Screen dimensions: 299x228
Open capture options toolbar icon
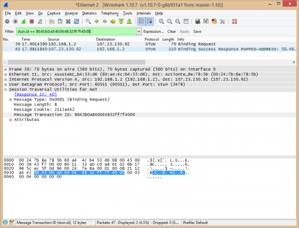(x=16, y=22)
